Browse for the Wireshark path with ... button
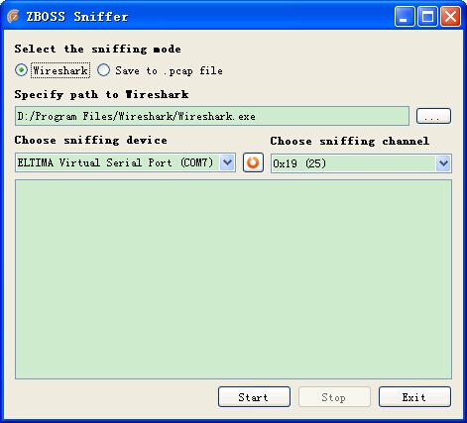Image resolution: width=467 pixels, height=423 pixels. click(433, 116)
